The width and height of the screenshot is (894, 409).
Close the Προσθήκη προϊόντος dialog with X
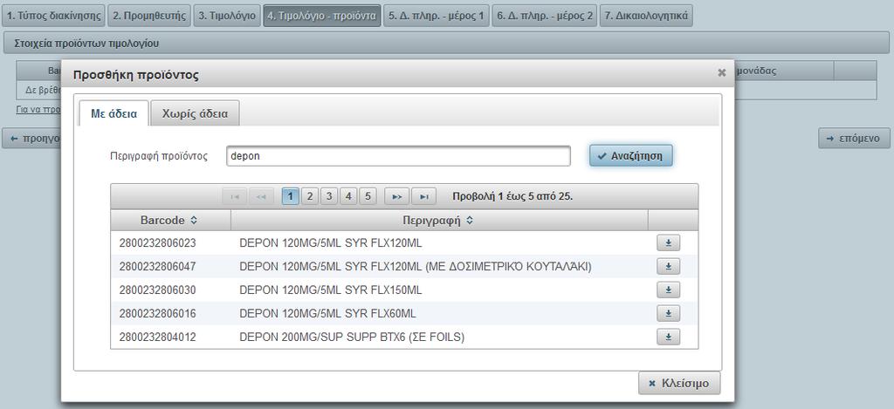721,73
